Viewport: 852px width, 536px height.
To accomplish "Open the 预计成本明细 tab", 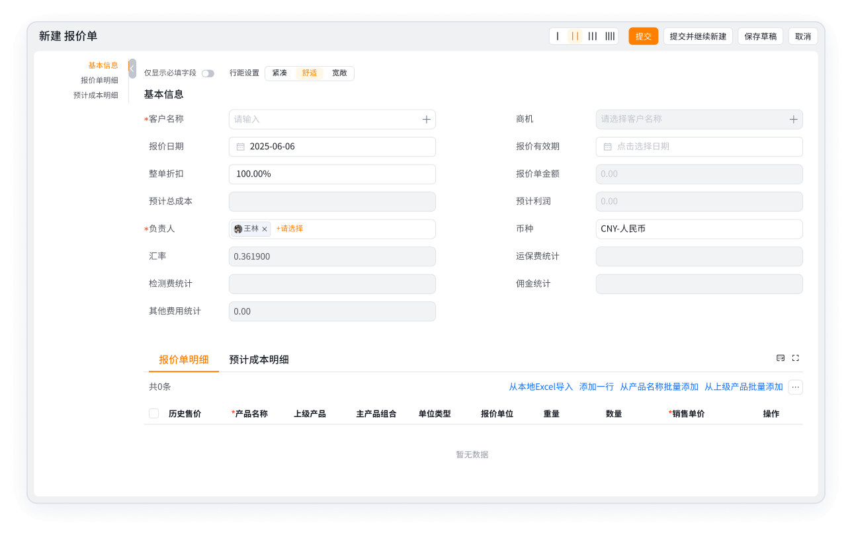I will (259, 360).
